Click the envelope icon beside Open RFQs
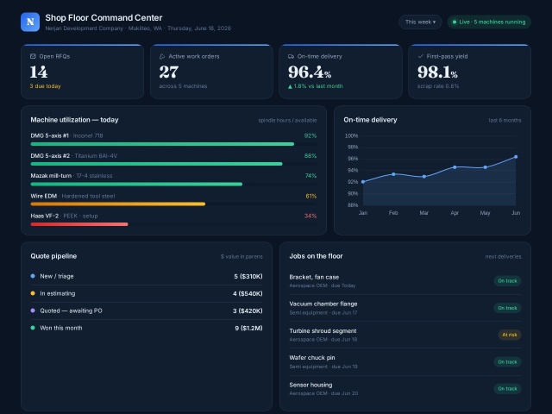The width and height of the screenshot is (552, 414). [33, 56]
